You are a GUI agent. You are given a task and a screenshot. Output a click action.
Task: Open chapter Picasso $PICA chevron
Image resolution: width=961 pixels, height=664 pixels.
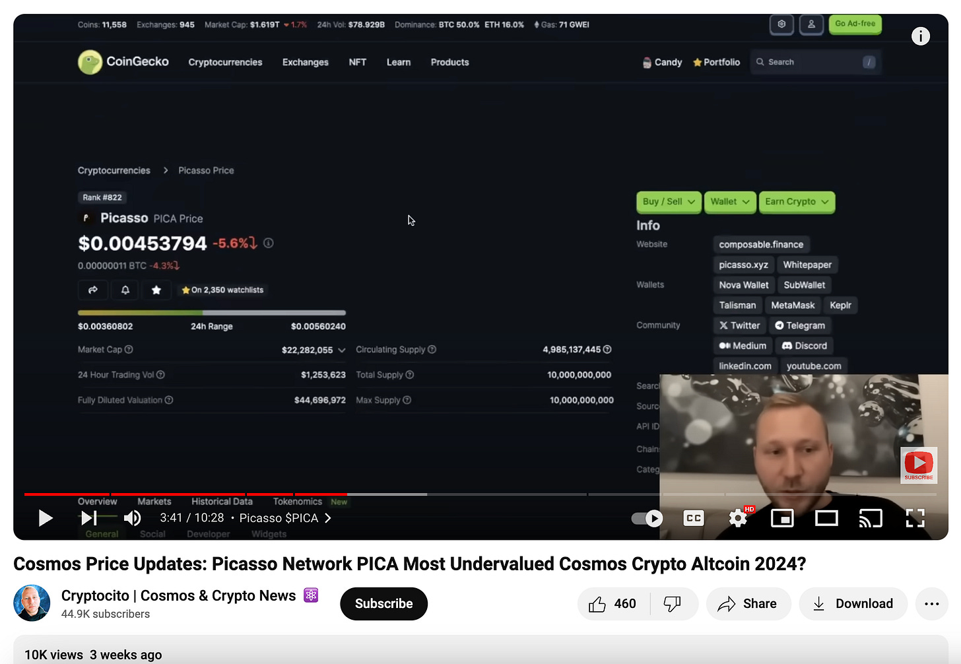(327, 518)
